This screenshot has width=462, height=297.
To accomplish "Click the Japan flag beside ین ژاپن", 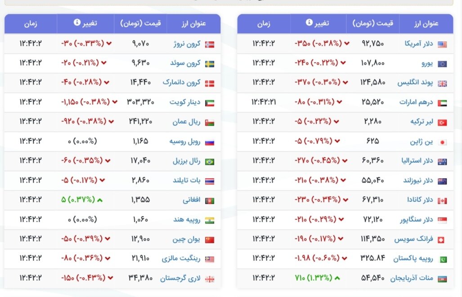I will [x=443, y=141].
